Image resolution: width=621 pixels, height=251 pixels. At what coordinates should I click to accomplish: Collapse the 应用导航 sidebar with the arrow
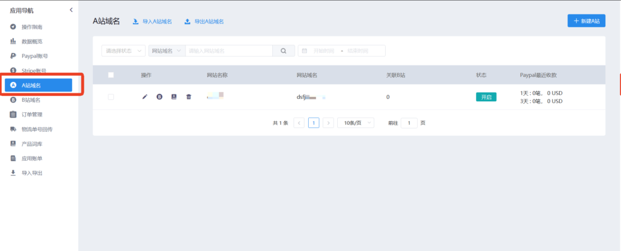coord(71,10)
